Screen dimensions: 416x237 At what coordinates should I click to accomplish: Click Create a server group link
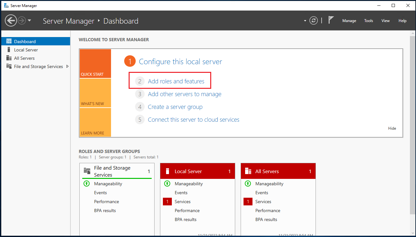pos(175,107)
